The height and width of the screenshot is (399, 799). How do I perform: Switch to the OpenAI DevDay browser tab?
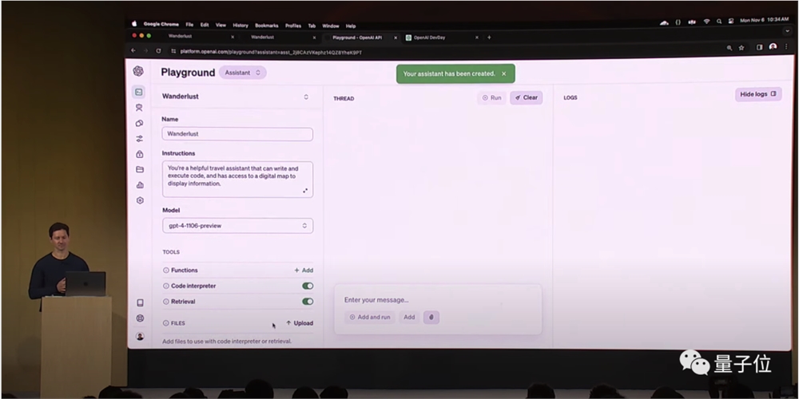pos(442,38)
